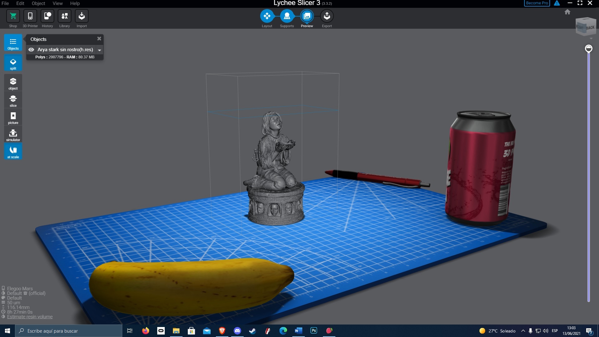Click the Windows taskbar search box
599x337 pixels.
(x=69, y=331)
